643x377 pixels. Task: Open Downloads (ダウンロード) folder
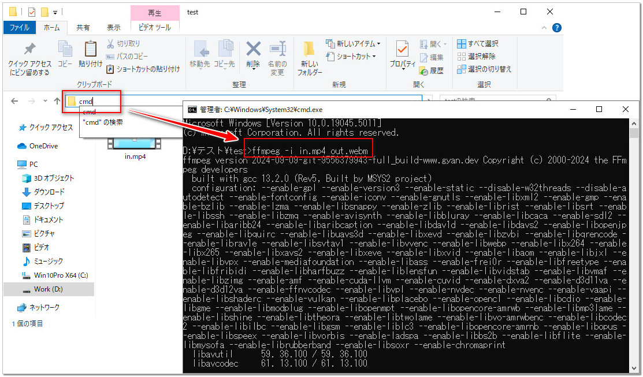(43, 192)
